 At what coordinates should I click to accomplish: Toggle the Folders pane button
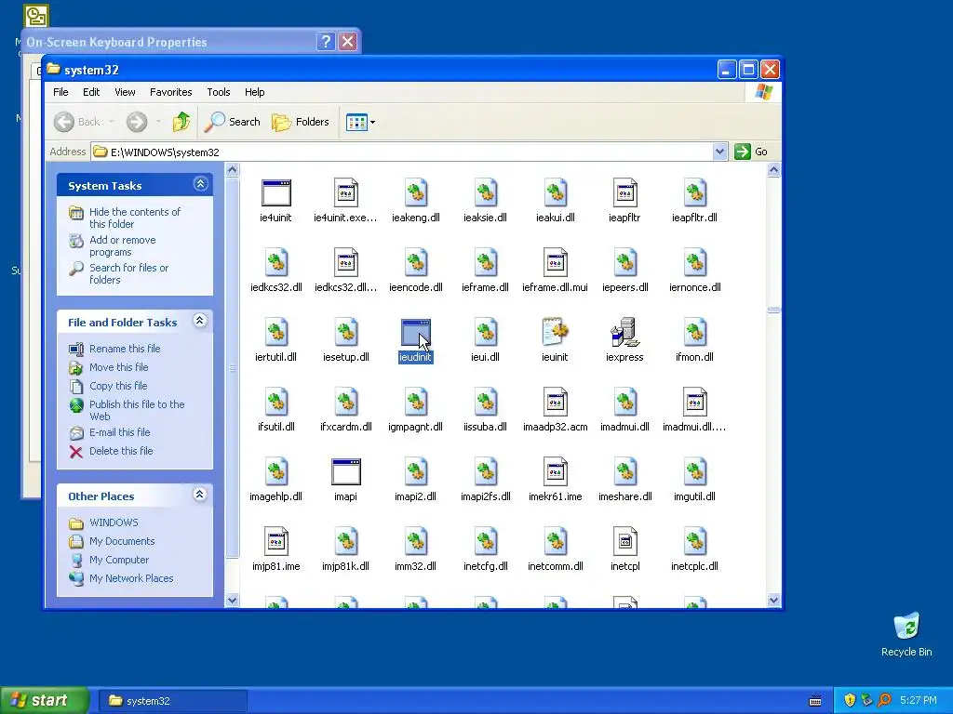click(x=301, y=122)
